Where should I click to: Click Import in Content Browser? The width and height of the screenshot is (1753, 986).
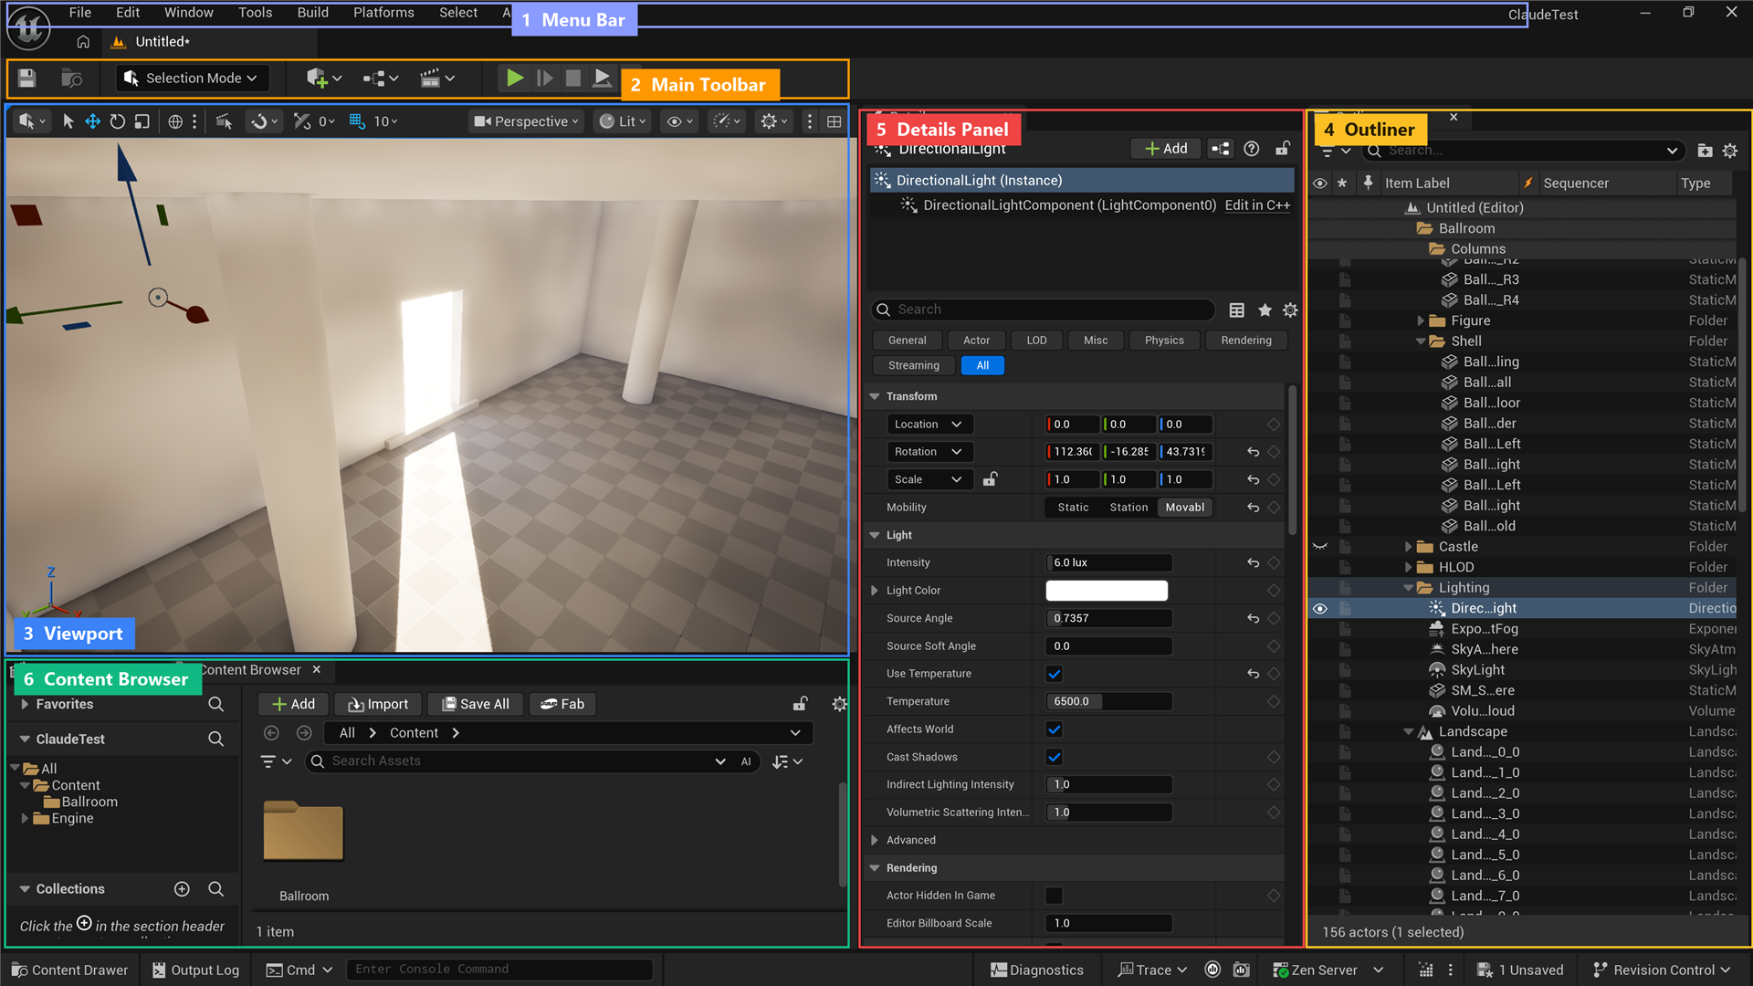[x=378, y=704]
